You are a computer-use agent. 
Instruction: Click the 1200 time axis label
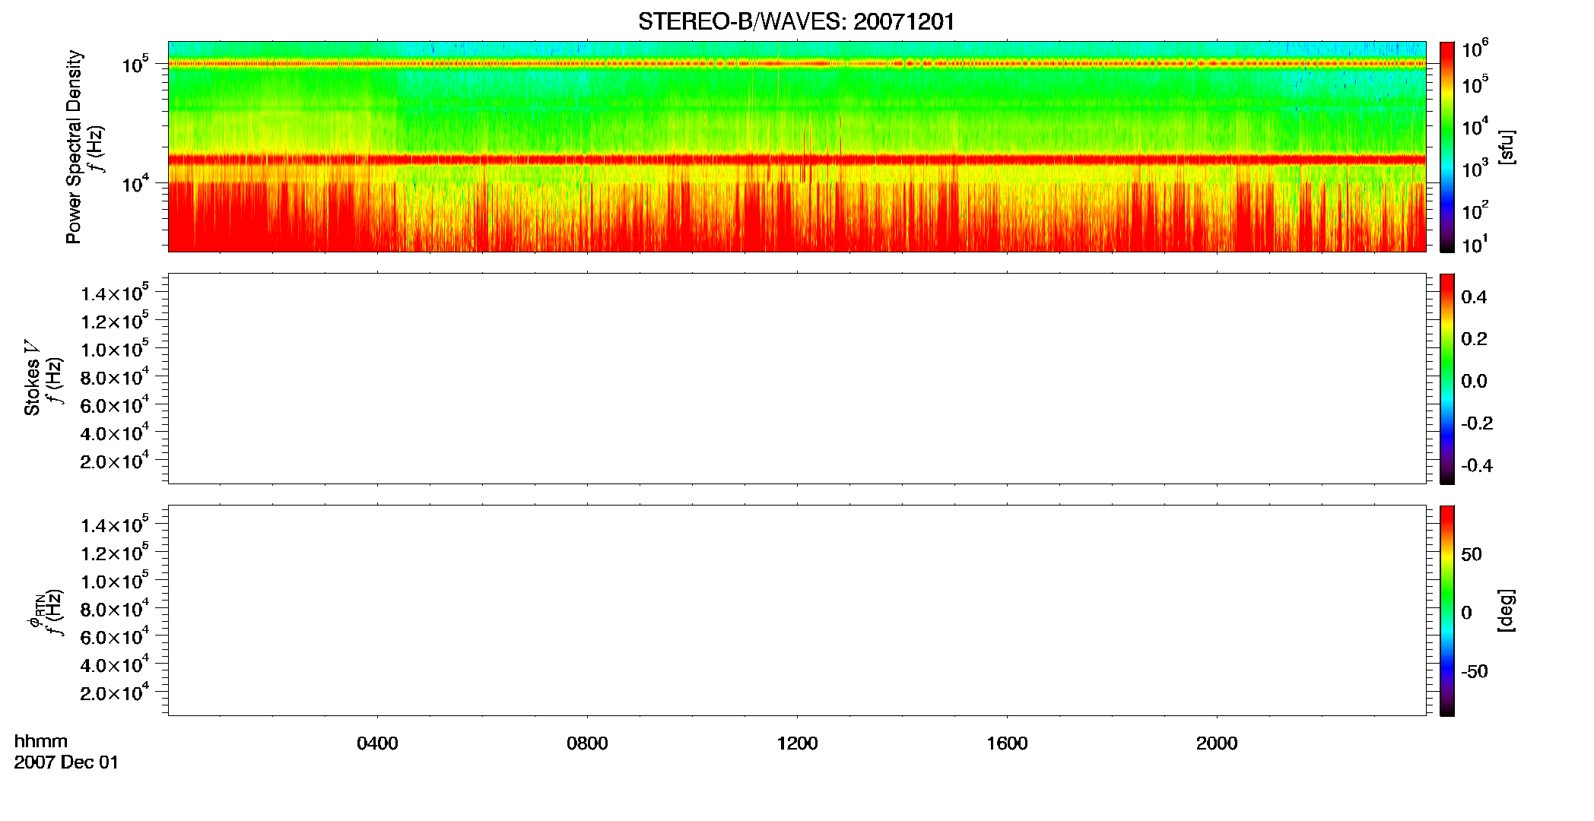click(x=797, y=743)
